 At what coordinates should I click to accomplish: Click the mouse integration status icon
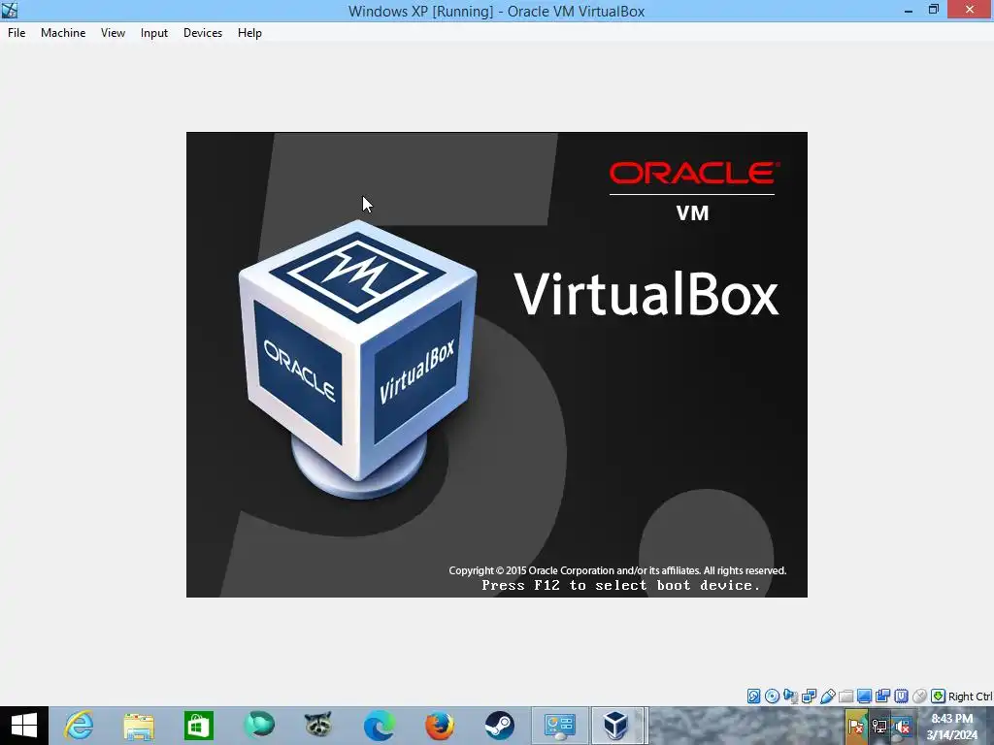(x=919, y=696)
